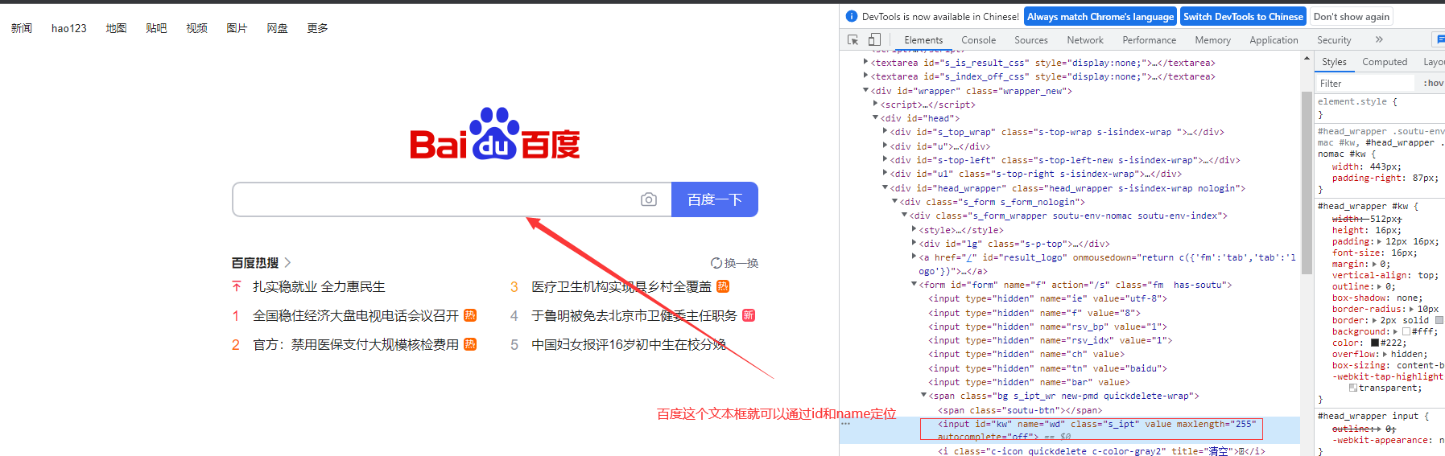
Task: Click the 百度一下 search button
Action: point(715,199)
